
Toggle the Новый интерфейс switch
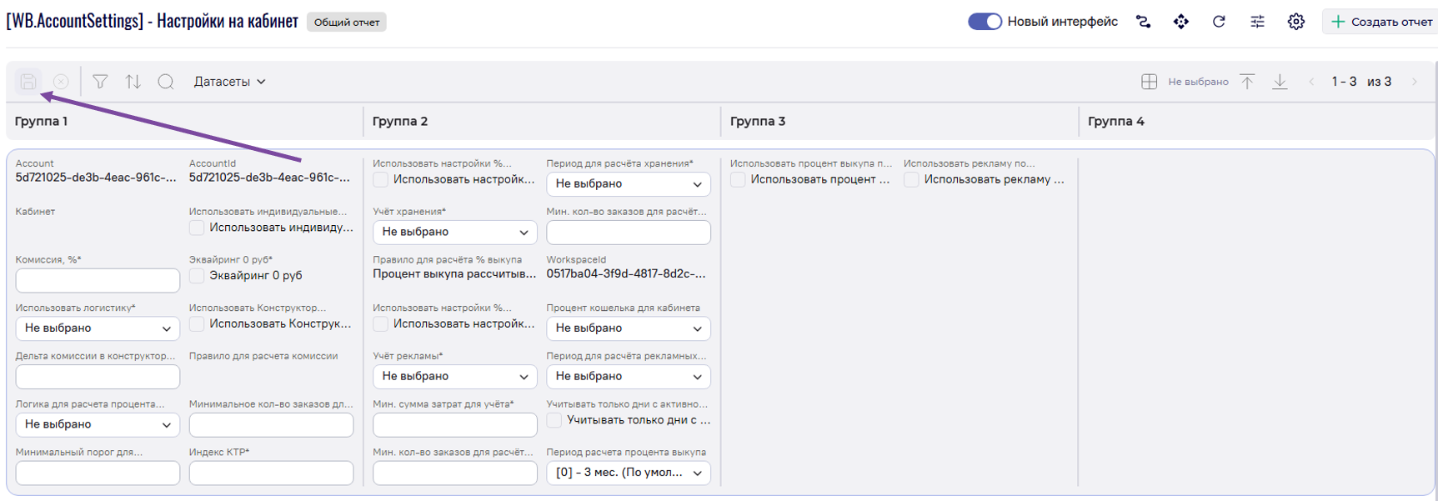coord(985,22)
